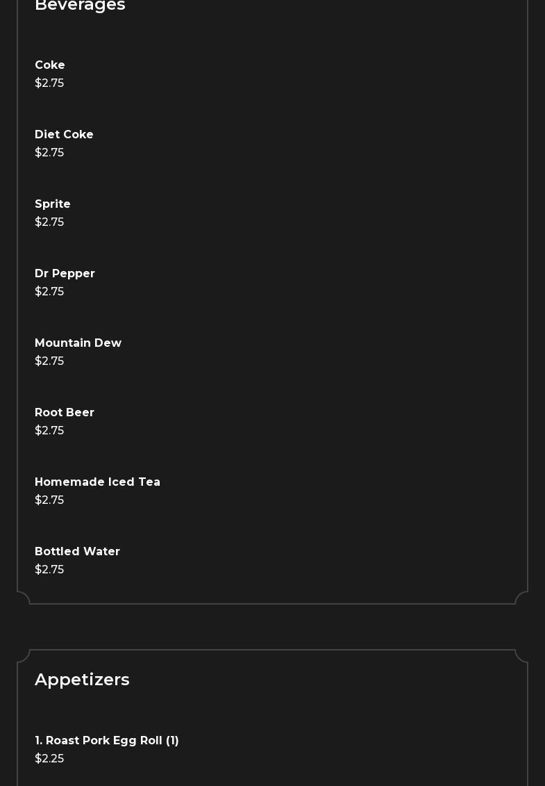Click the price under Root Beer

point(49,431)
